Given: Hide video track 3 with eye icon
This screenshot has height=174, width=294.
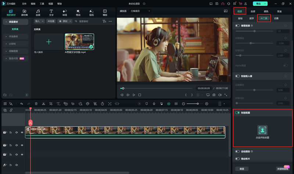Looking at the screenshot, I should [22, 132].
